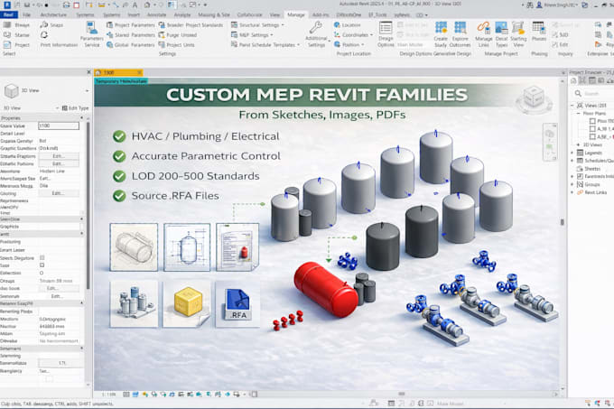Open the Decal Types tool
614x409 pixels.
point(502,34)
